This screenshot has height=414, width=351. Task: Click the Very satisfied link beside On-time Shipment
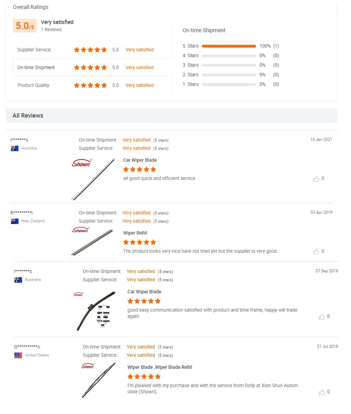(x=139, y=67)
